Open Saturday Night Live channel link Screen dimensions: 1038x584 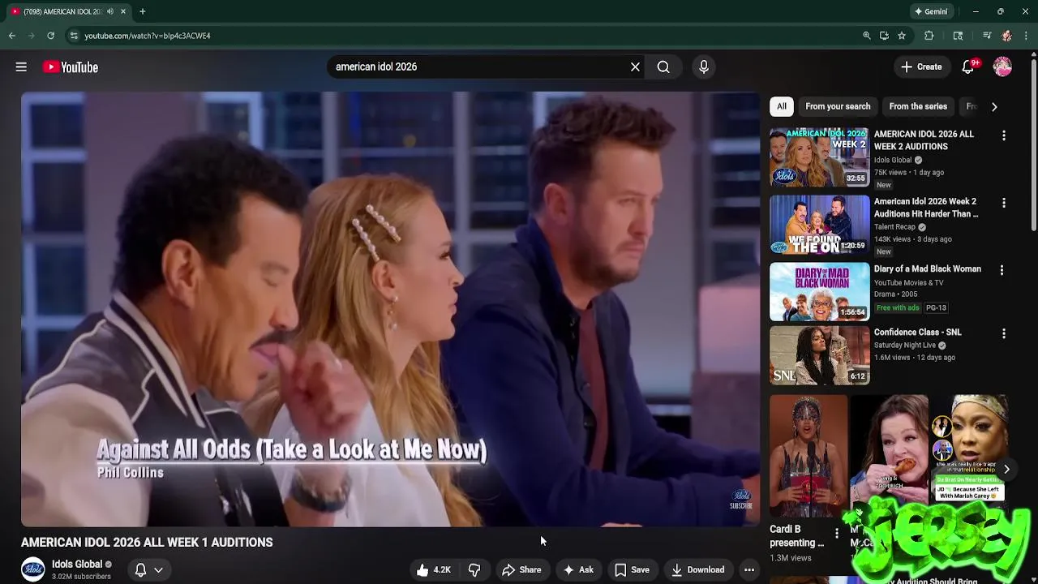905,346
